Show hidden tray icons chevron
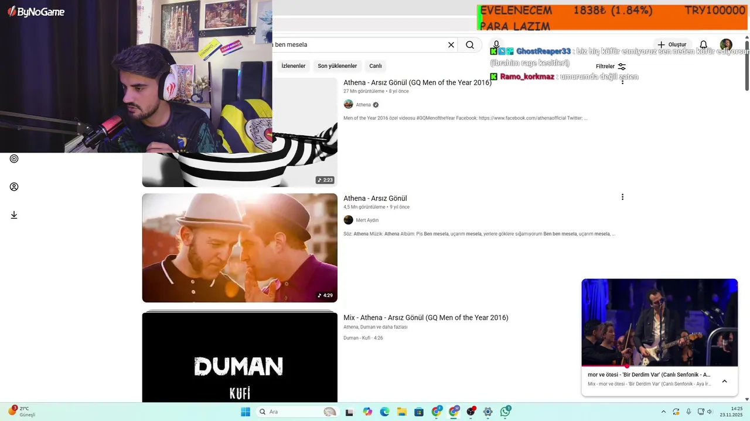 [663, 412]
